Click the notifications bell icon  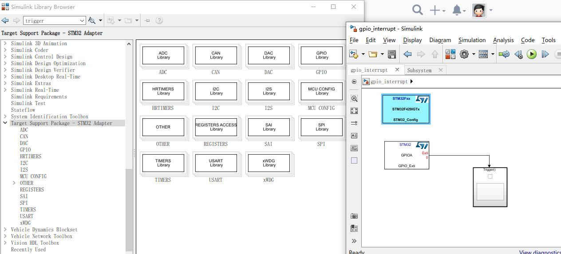pos(457,10)
